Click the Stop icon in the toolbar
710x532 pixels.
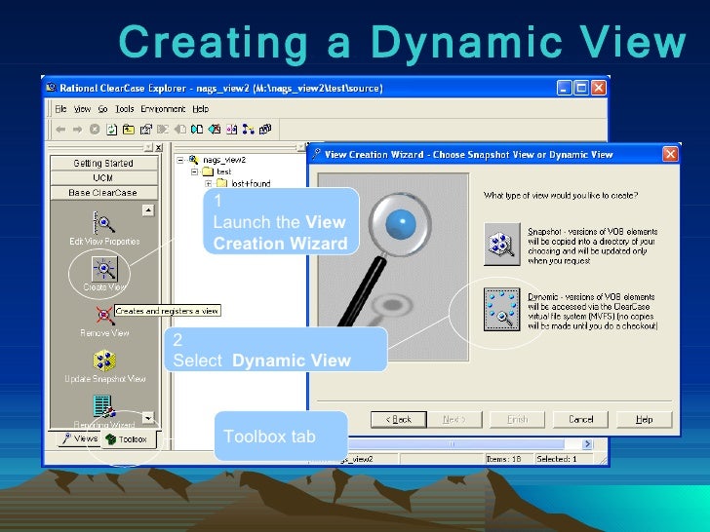click(x=95, y=130)
